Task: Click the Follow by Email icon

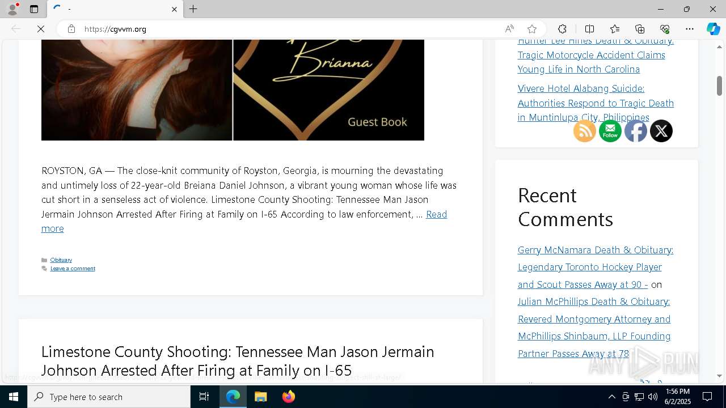Action: point(610,131)
